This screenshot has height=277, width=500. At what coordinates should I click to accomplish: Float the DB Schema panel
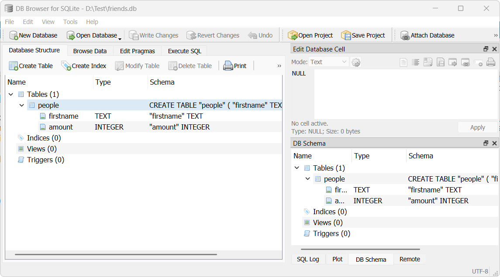point(486,143)
